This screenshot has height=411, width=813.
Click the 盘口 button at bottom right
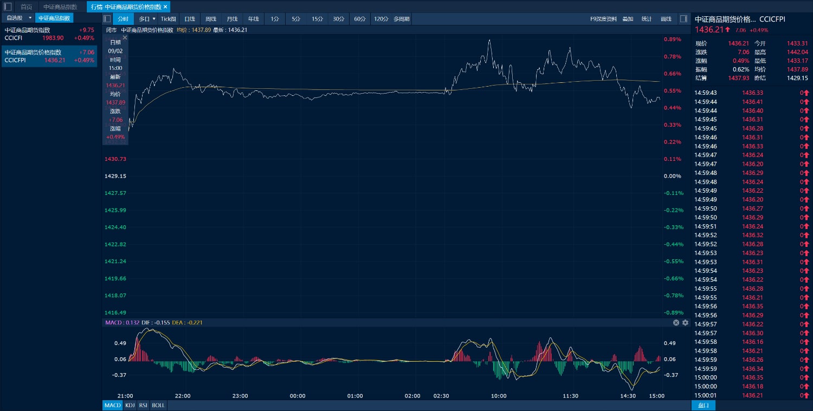703,405
